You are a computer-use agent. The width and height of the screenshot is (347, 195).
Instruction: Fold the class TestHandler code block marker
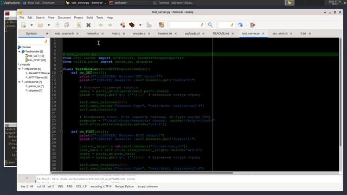click(61, 69)
